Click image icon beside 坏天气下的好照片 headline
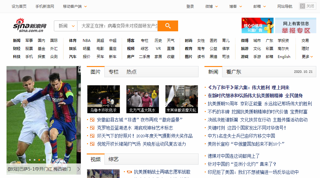 point(92,136)
